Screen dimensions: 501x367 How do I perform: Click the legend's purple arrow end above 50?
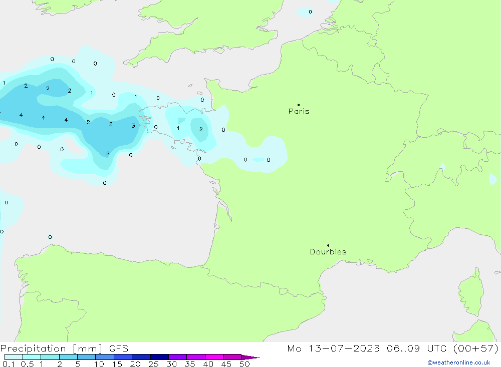coord(250,357)
